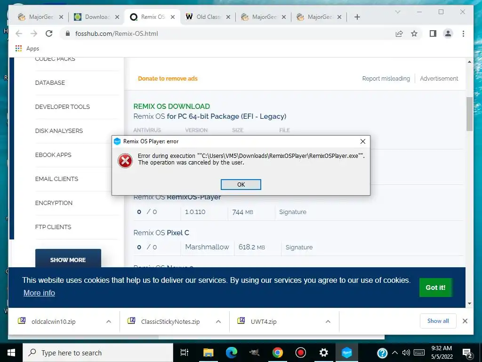Click the scrollbar down arrow
The image size is (482, 362).
[x=469, y=304]
